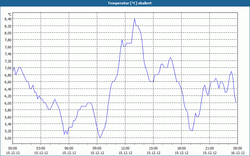Click the 15.12.12 date under 12:00
The image size is (250, 156).
coord(125,153)
